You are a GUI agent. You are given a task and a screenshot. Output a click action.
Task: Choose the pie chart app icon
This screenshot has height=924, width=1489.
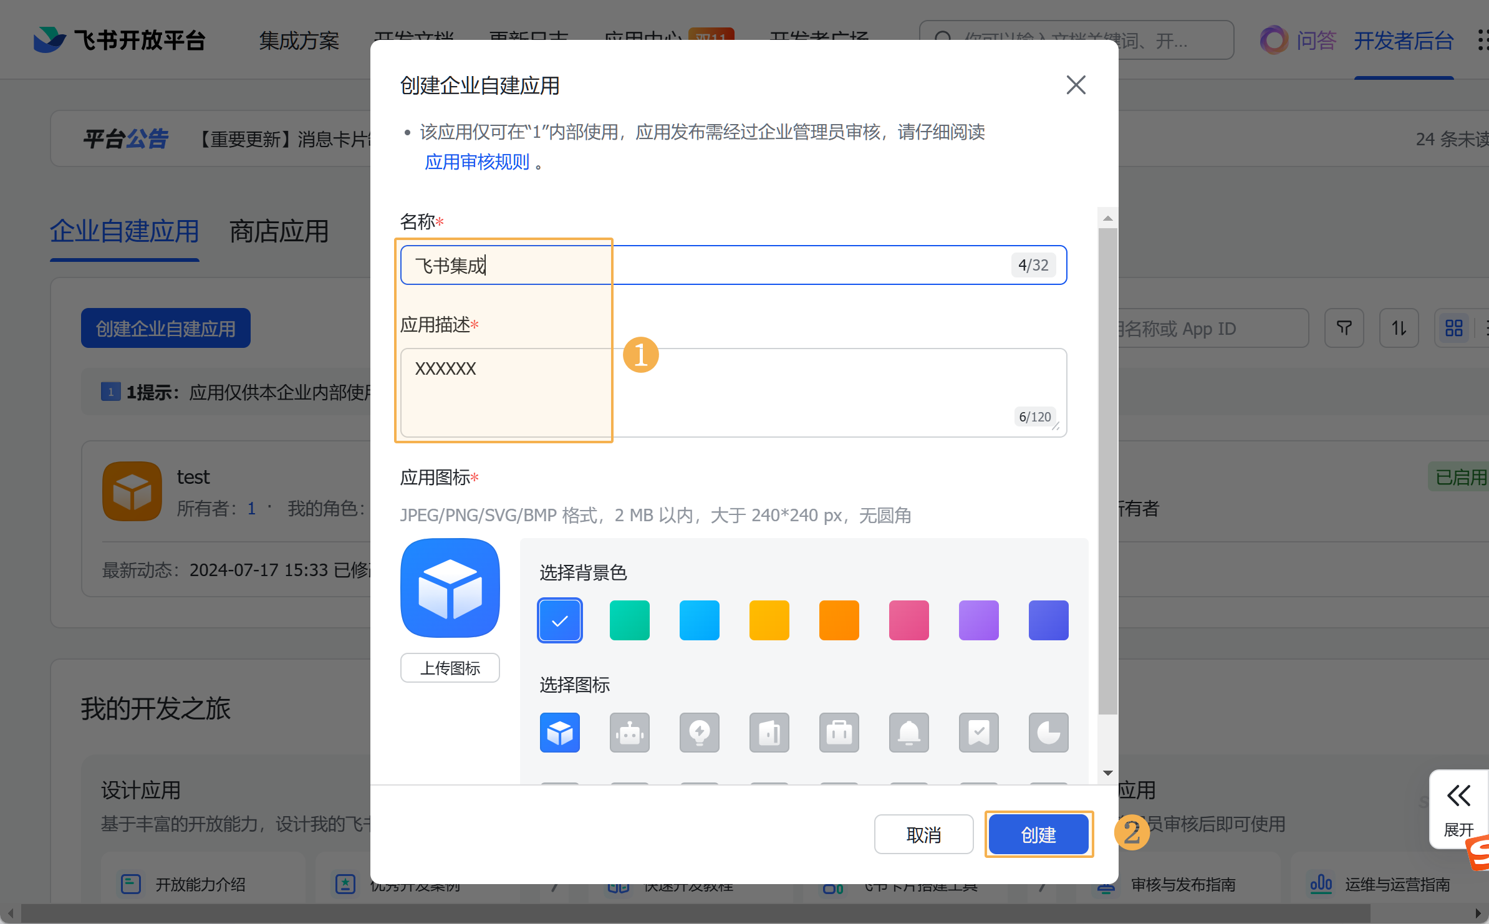coord(1048,733)
